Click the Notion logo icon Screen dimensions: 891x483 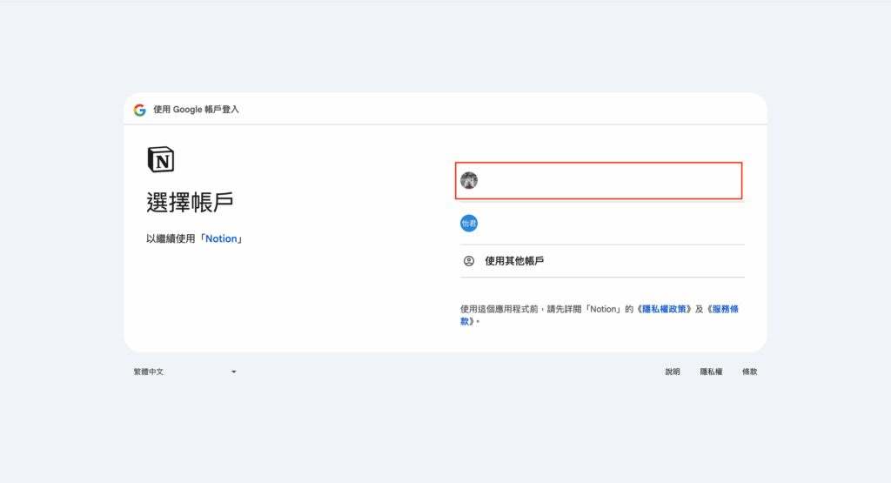click(161, 159)
